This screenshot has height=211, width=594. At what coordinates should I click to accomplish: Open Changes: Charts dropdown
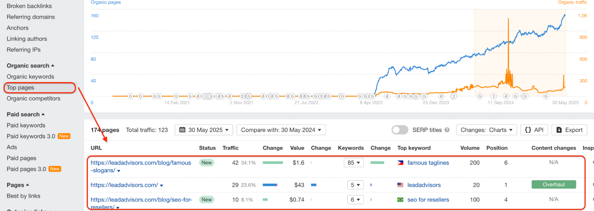486,130
